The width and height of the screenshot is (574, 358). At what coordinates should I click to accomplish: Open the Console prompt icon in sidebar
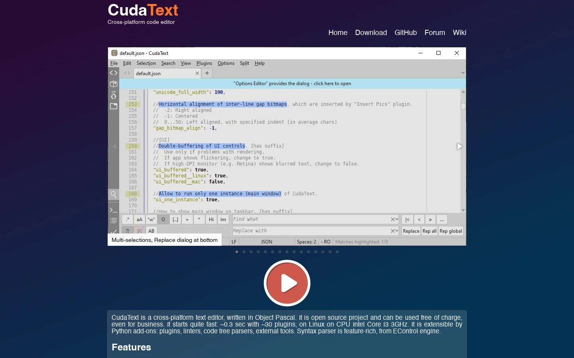click(114, 210)
